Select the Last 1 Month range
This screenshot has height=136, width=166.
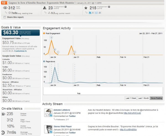pyautogui.click(x=143, y=98)
